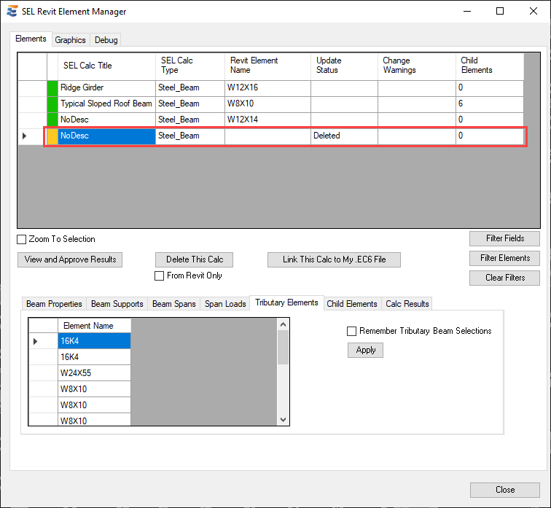Select Typical Sloped Roof Beam row title
Image resolution: width=551 pixels, height=508 pixels.
(x=106, y=103)
